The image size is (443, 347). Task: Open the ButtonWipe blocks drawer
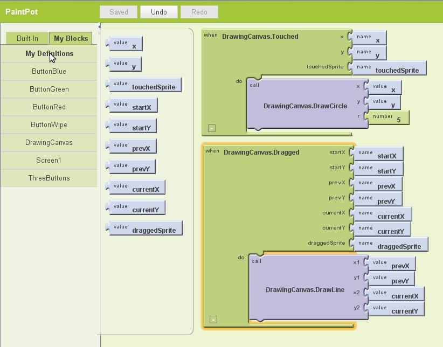click(x=49, y=124)
